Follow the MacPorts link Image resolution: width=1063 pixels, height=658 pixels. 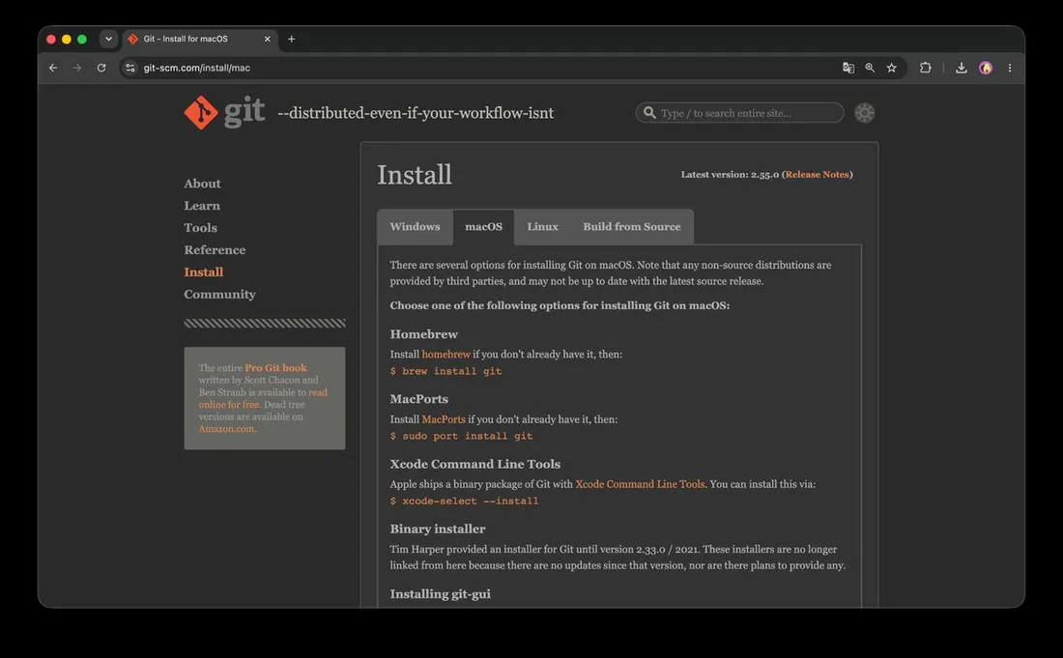point(444,419)
